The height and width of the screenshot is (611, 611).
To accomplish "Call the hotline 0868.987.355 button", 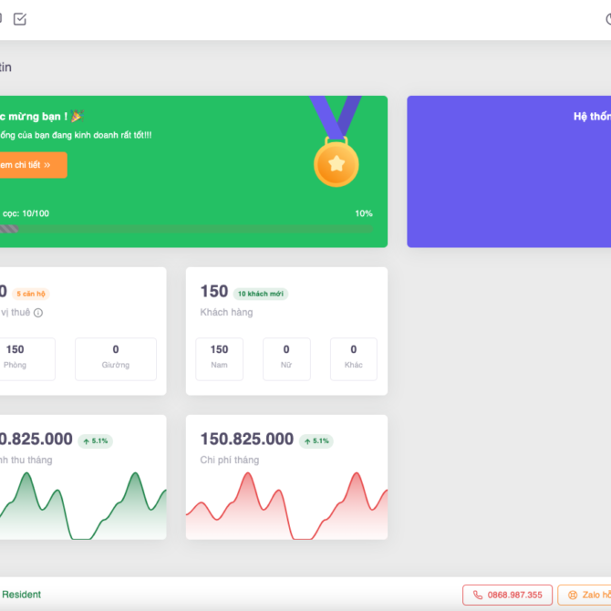I will pos(507,595).
